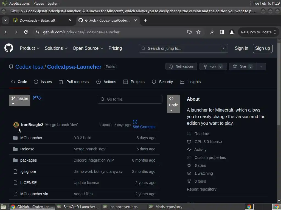Click Sign in

(241, 48)
